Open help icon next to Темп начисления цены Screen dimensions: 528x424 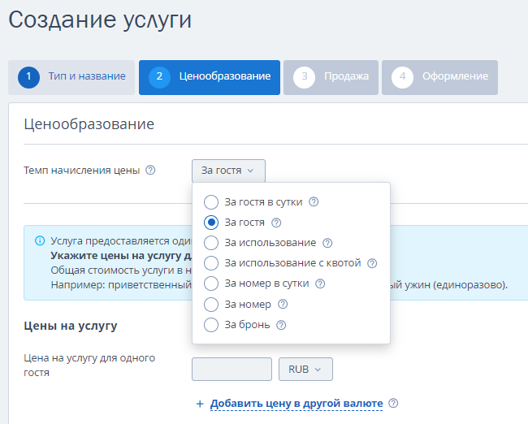click(x=150, y=170)
